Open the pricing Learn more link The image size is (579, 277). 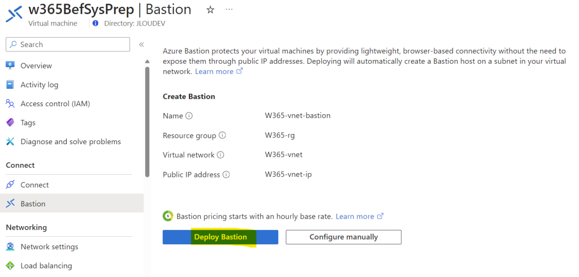[x=359, y=217]
